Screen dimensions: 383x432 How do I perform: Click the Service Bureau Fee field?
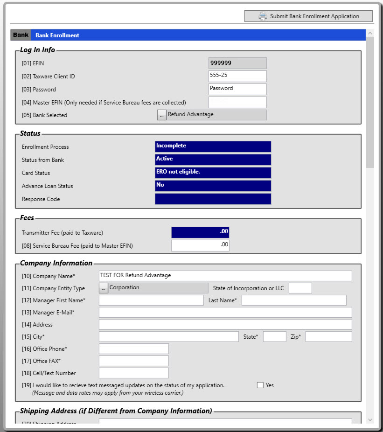point(200,245)
